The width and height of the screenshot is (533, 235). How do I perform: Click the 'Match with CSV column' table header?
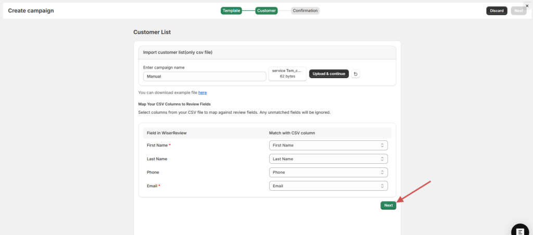[x=291, y=133]
